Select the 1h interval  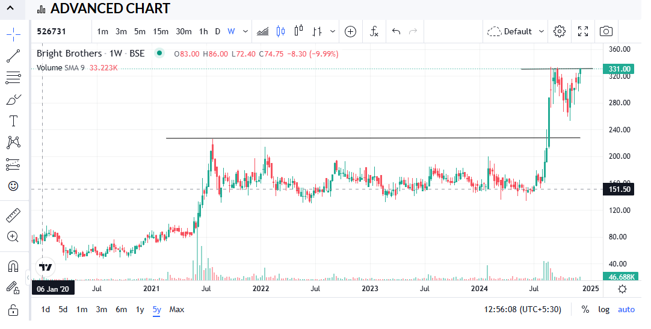[x=203, y=31]
